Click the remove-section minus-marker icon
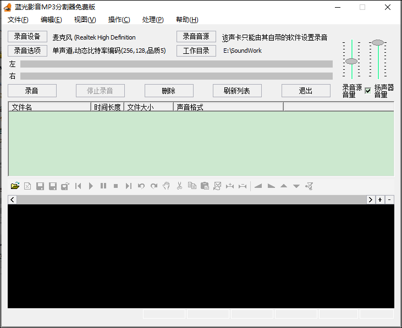This screenshot has width=402, height=328. (x=243, y=186)
